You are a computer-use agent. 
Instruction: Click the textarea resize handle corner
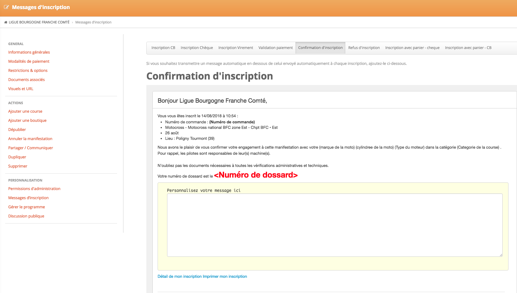tap(501, 255)
